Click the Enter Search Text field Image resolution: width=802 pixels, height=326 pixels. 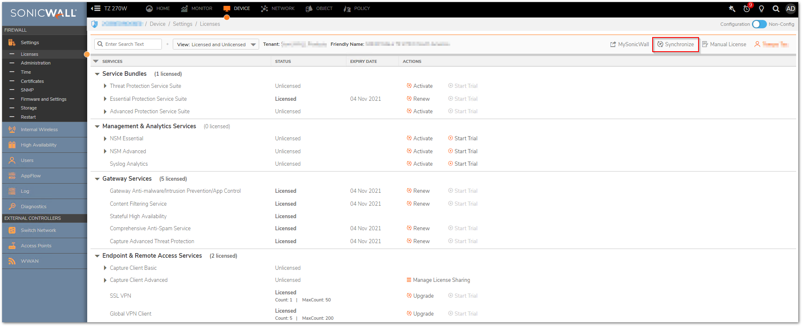[x=129, y=44]
